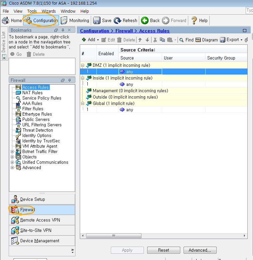Image resolution: width=253 pixels, height=260 pixels.
Task: Collapse the Inside rule group
Action: pyautogui.click(x=83, y=78)
